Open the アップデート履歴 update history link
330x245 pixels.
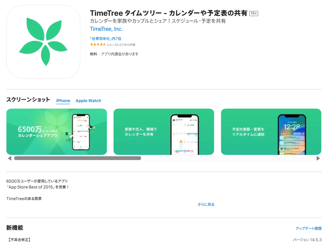pyautogui.click(x=308, y=229)
